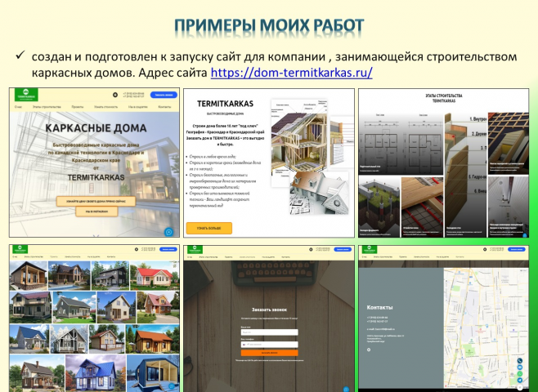Image resolution: width=538 pixels, height=392 pixels.
Task: Click WhatsApp widget icon on map
Action: pos(520,374)
